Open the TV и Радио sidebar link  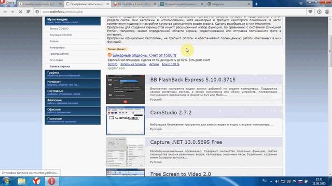pyautogui.click(x=57, y=60)
